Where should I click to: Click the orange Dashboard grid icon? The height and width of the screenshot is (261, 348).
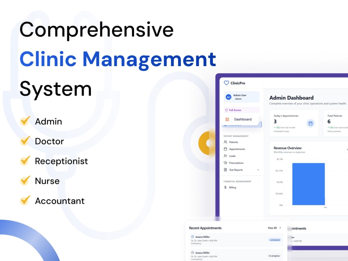(x=227, y=119)
